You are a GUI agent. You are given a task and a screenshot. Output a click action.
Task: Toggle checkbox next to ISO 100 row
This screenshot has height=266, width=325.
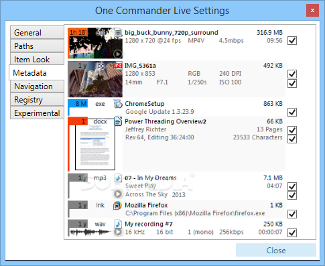(x=292, y=83)
